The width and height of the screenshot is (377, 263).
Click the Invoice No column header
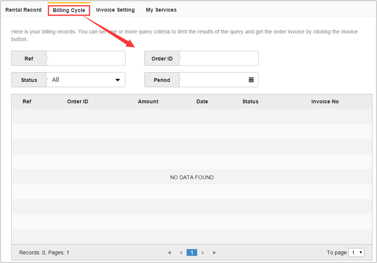click(325, 101)
